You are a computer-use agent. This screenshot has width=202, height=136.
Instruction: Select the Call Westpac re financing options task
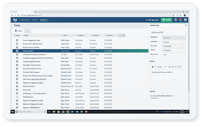click(x=80, y=93)
